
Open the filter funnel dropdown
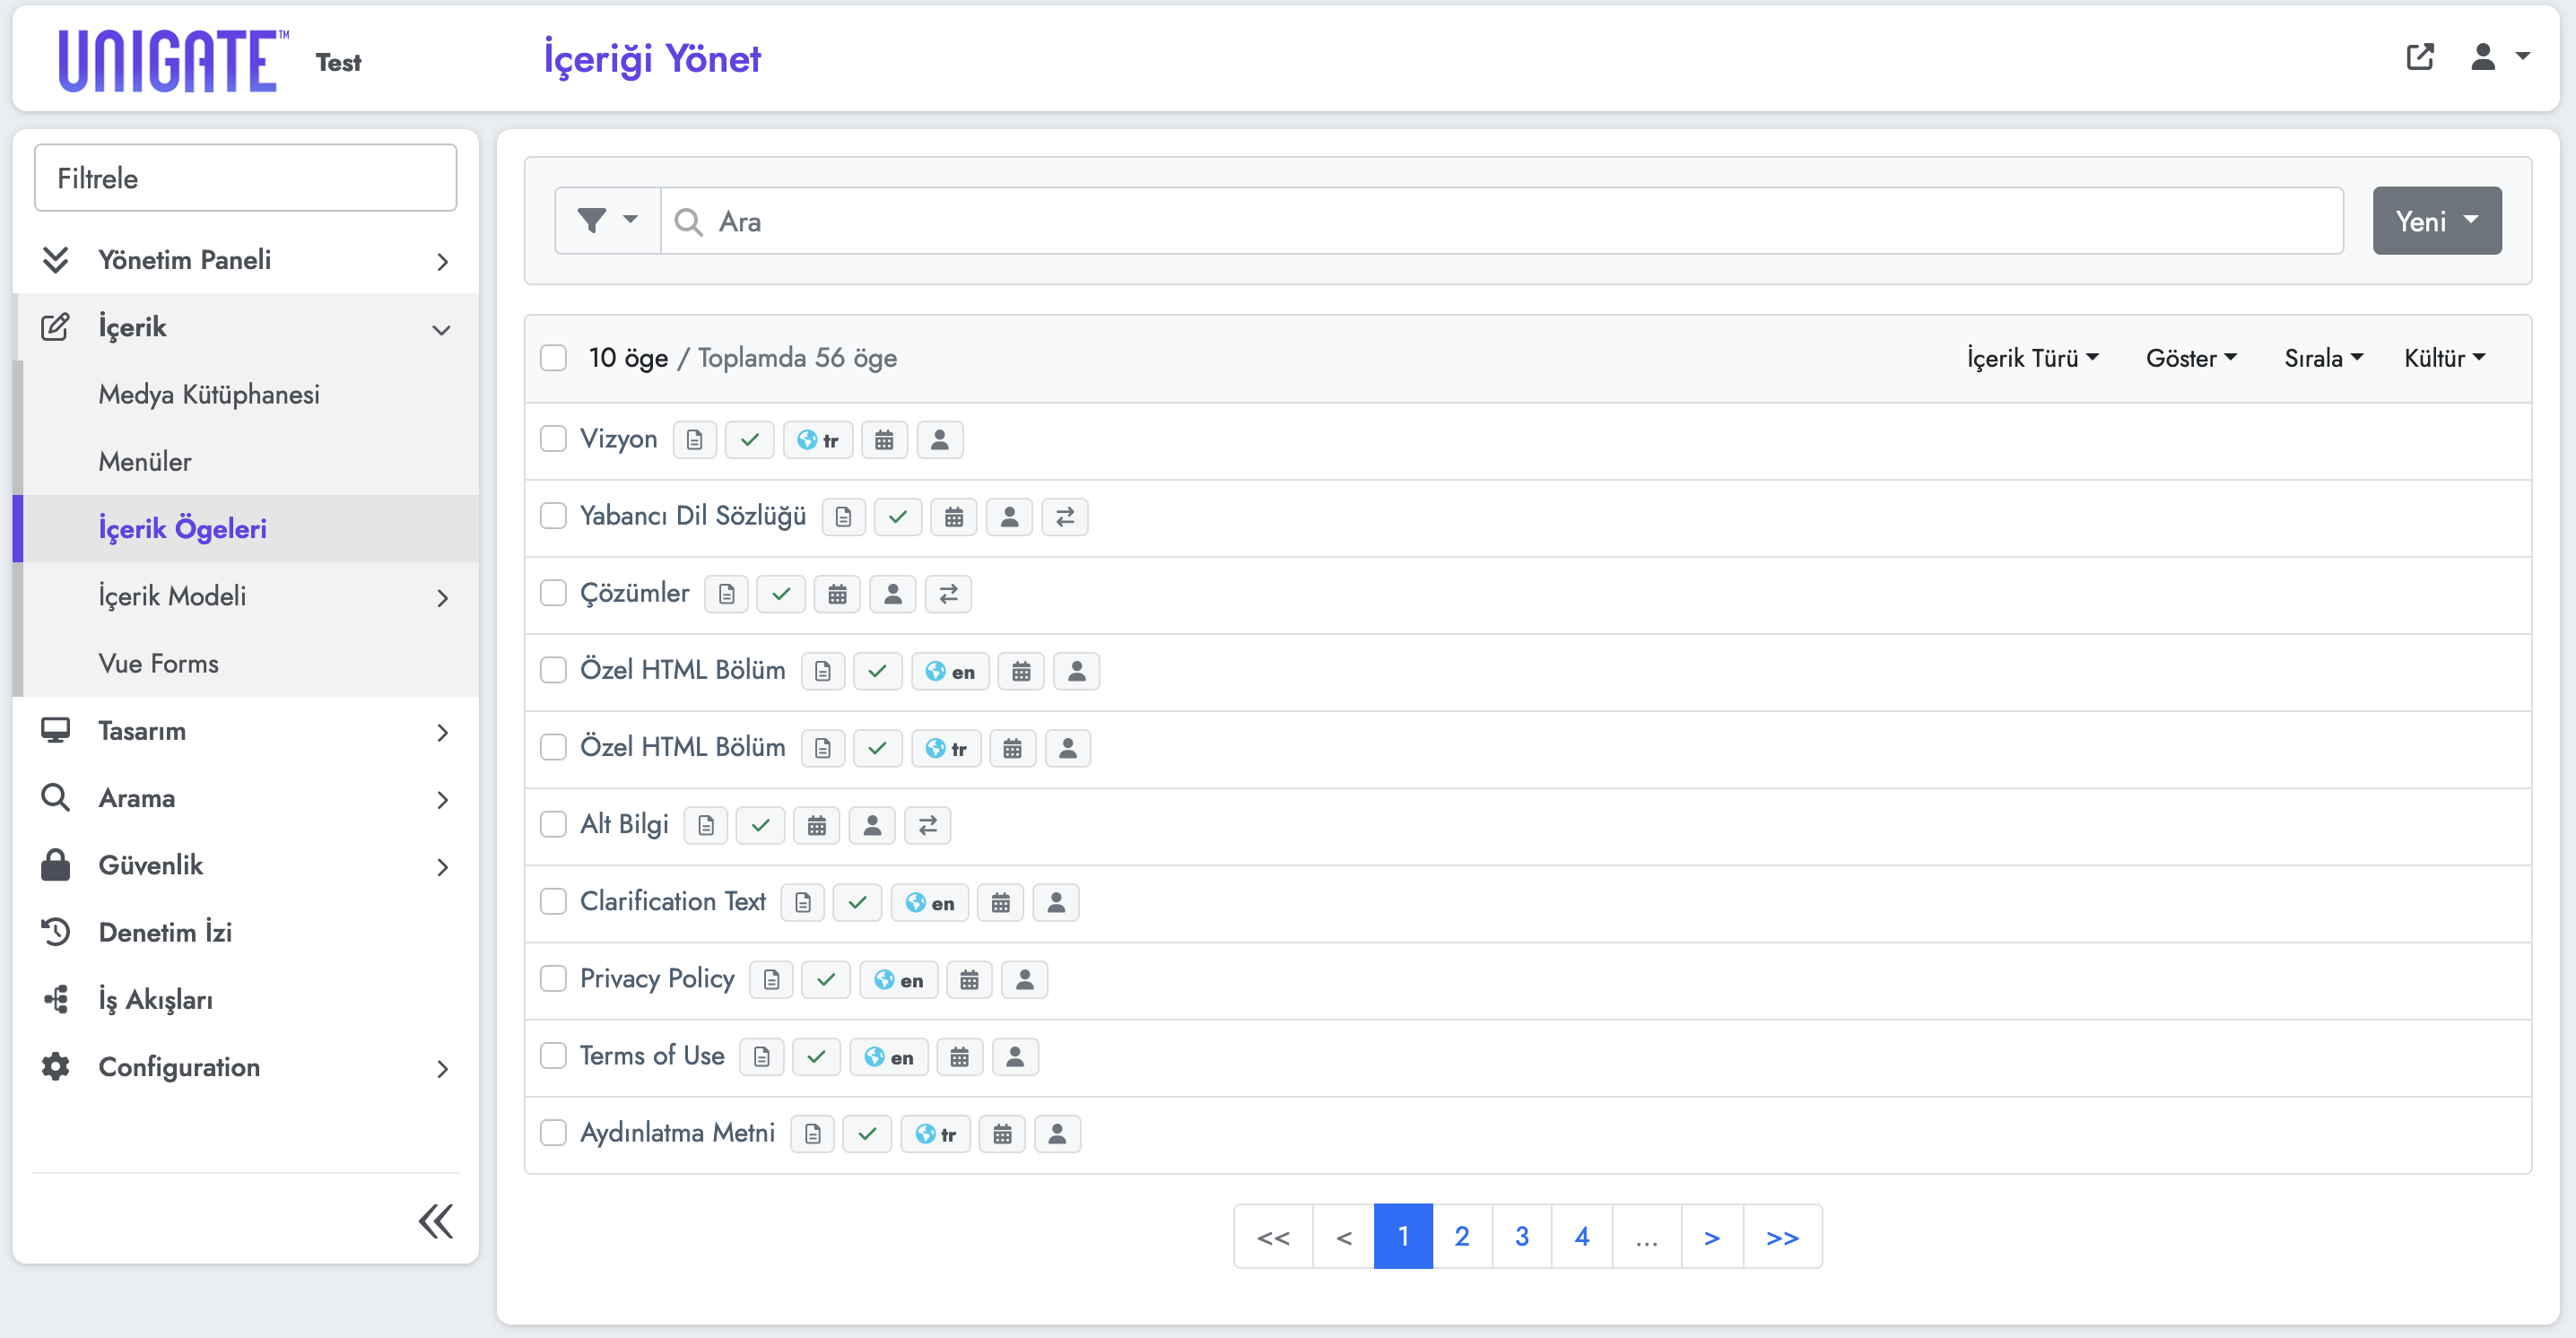(608, 220)
